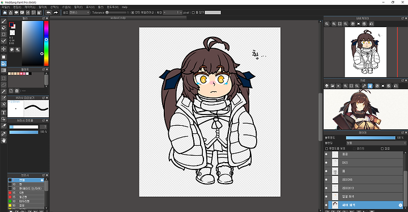Select the 연필 brush in brush list
Viewport: 408px width, 212px height.
coord(26,180)
